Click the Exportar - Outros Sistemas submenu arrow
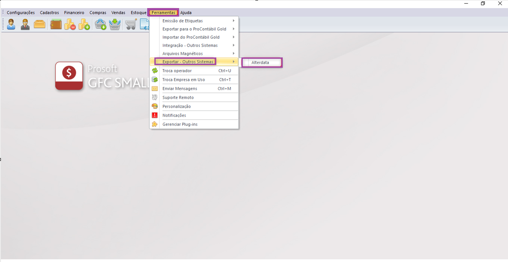 coord(233,61)
